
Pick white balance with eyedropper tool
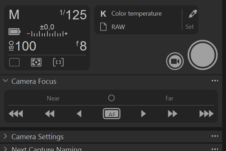[193, 14]
